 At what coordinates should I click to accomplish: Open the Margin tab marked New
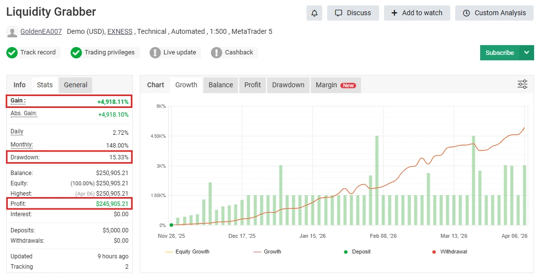pos(335,85)
